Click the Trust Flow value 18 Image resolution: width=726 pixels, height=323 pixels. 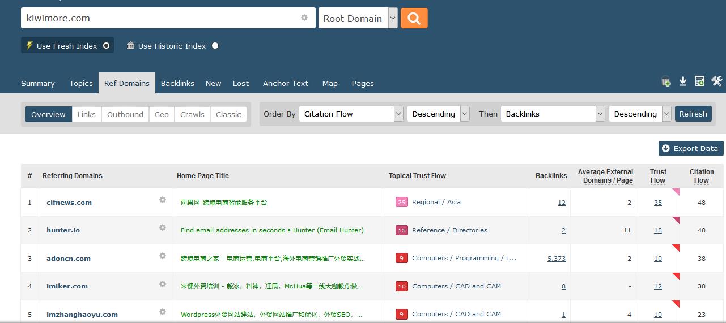pos(658,230)
